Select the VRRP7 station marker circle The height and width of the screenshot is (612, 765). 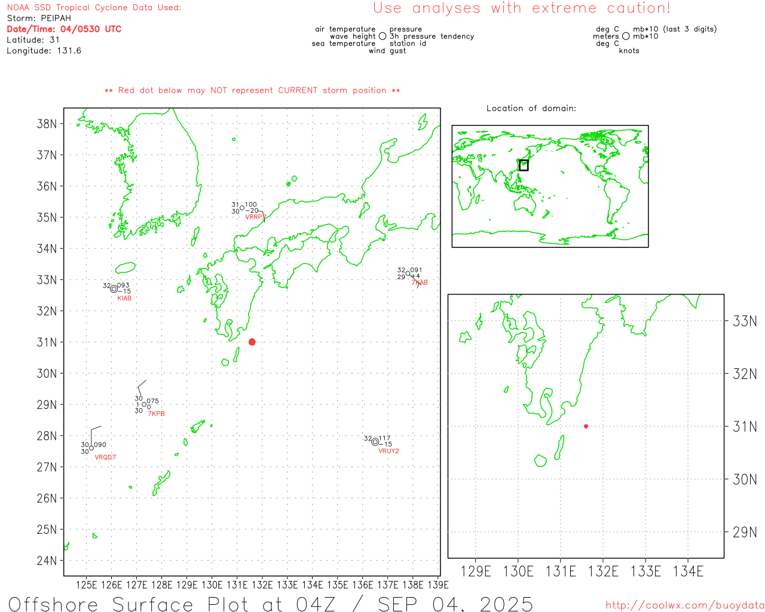[x=242, y=208]
